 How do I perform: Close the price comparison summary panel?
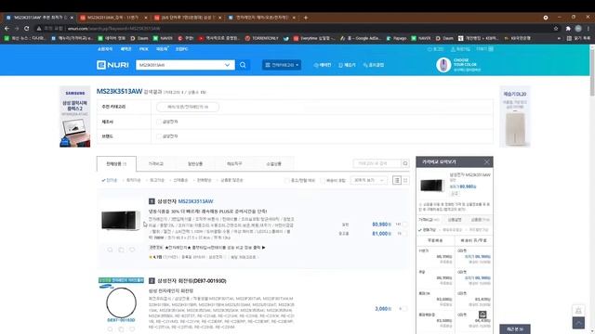tap(487, 162)
